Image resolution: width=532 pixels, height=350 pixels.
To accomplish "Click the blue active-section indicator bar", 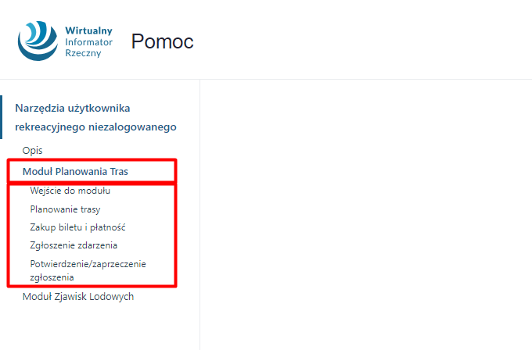I will (1, 117).
